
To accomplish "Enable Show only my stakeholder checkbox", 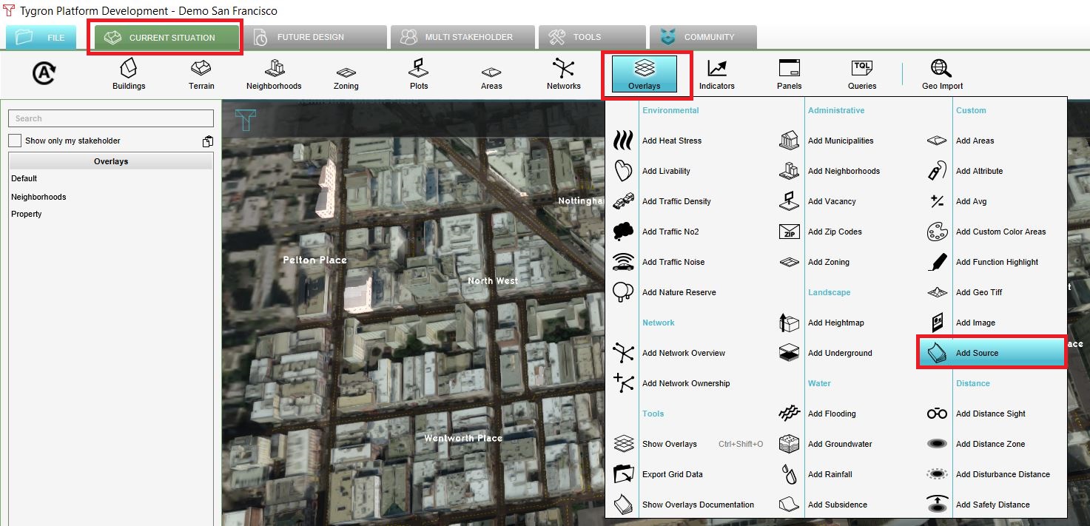I will [15, 141].
